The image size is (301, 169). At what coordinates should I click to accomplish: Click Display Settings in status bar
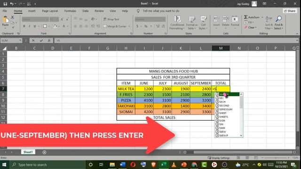(x=219, y=158)
